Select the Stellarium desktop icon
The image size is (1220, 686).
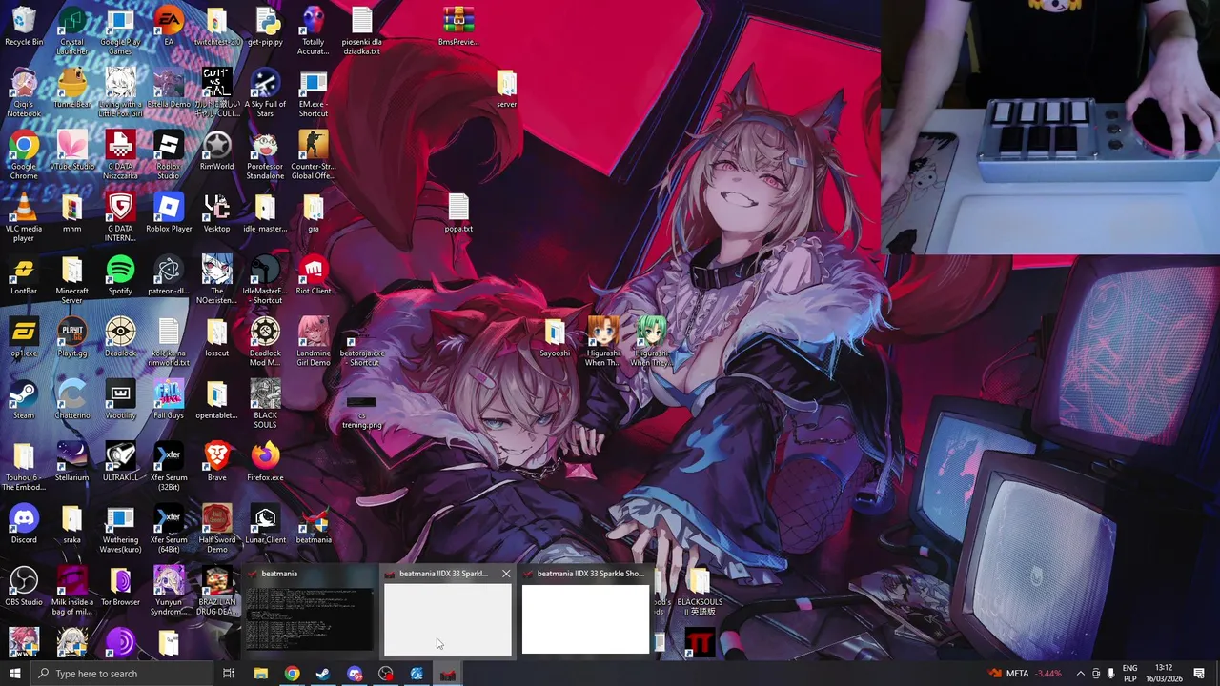click(x=72, y=462)
